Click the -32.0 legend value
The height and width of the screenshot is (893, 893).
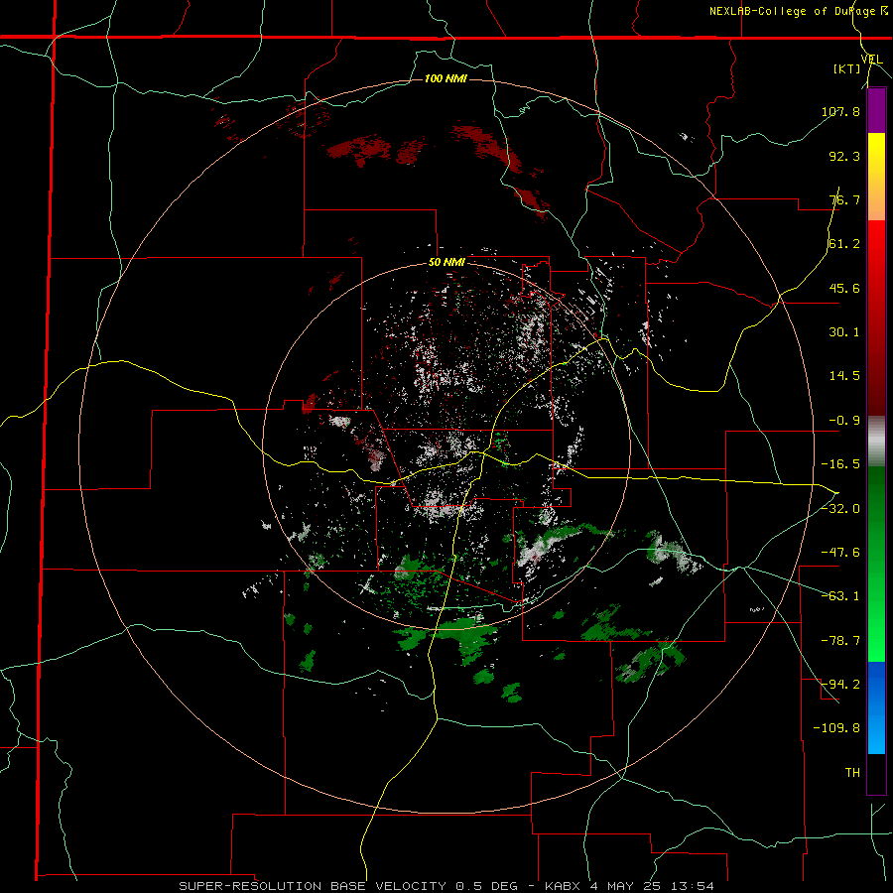[x=840, y=508]
